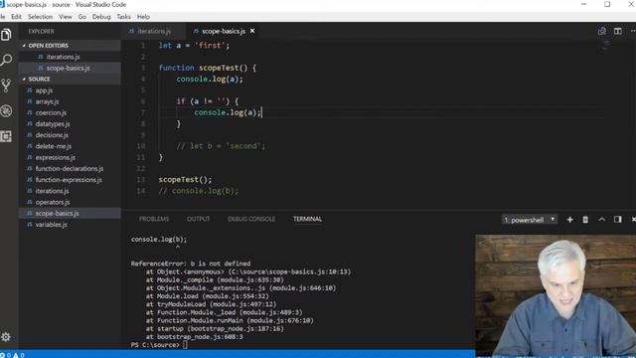636x358 pixels.
Task: Open coercion.js in the file tree
Action: point(70,112)
